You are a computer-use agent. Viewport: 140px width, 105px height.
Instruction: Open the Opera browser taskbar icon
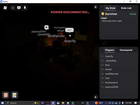(48, 103)
